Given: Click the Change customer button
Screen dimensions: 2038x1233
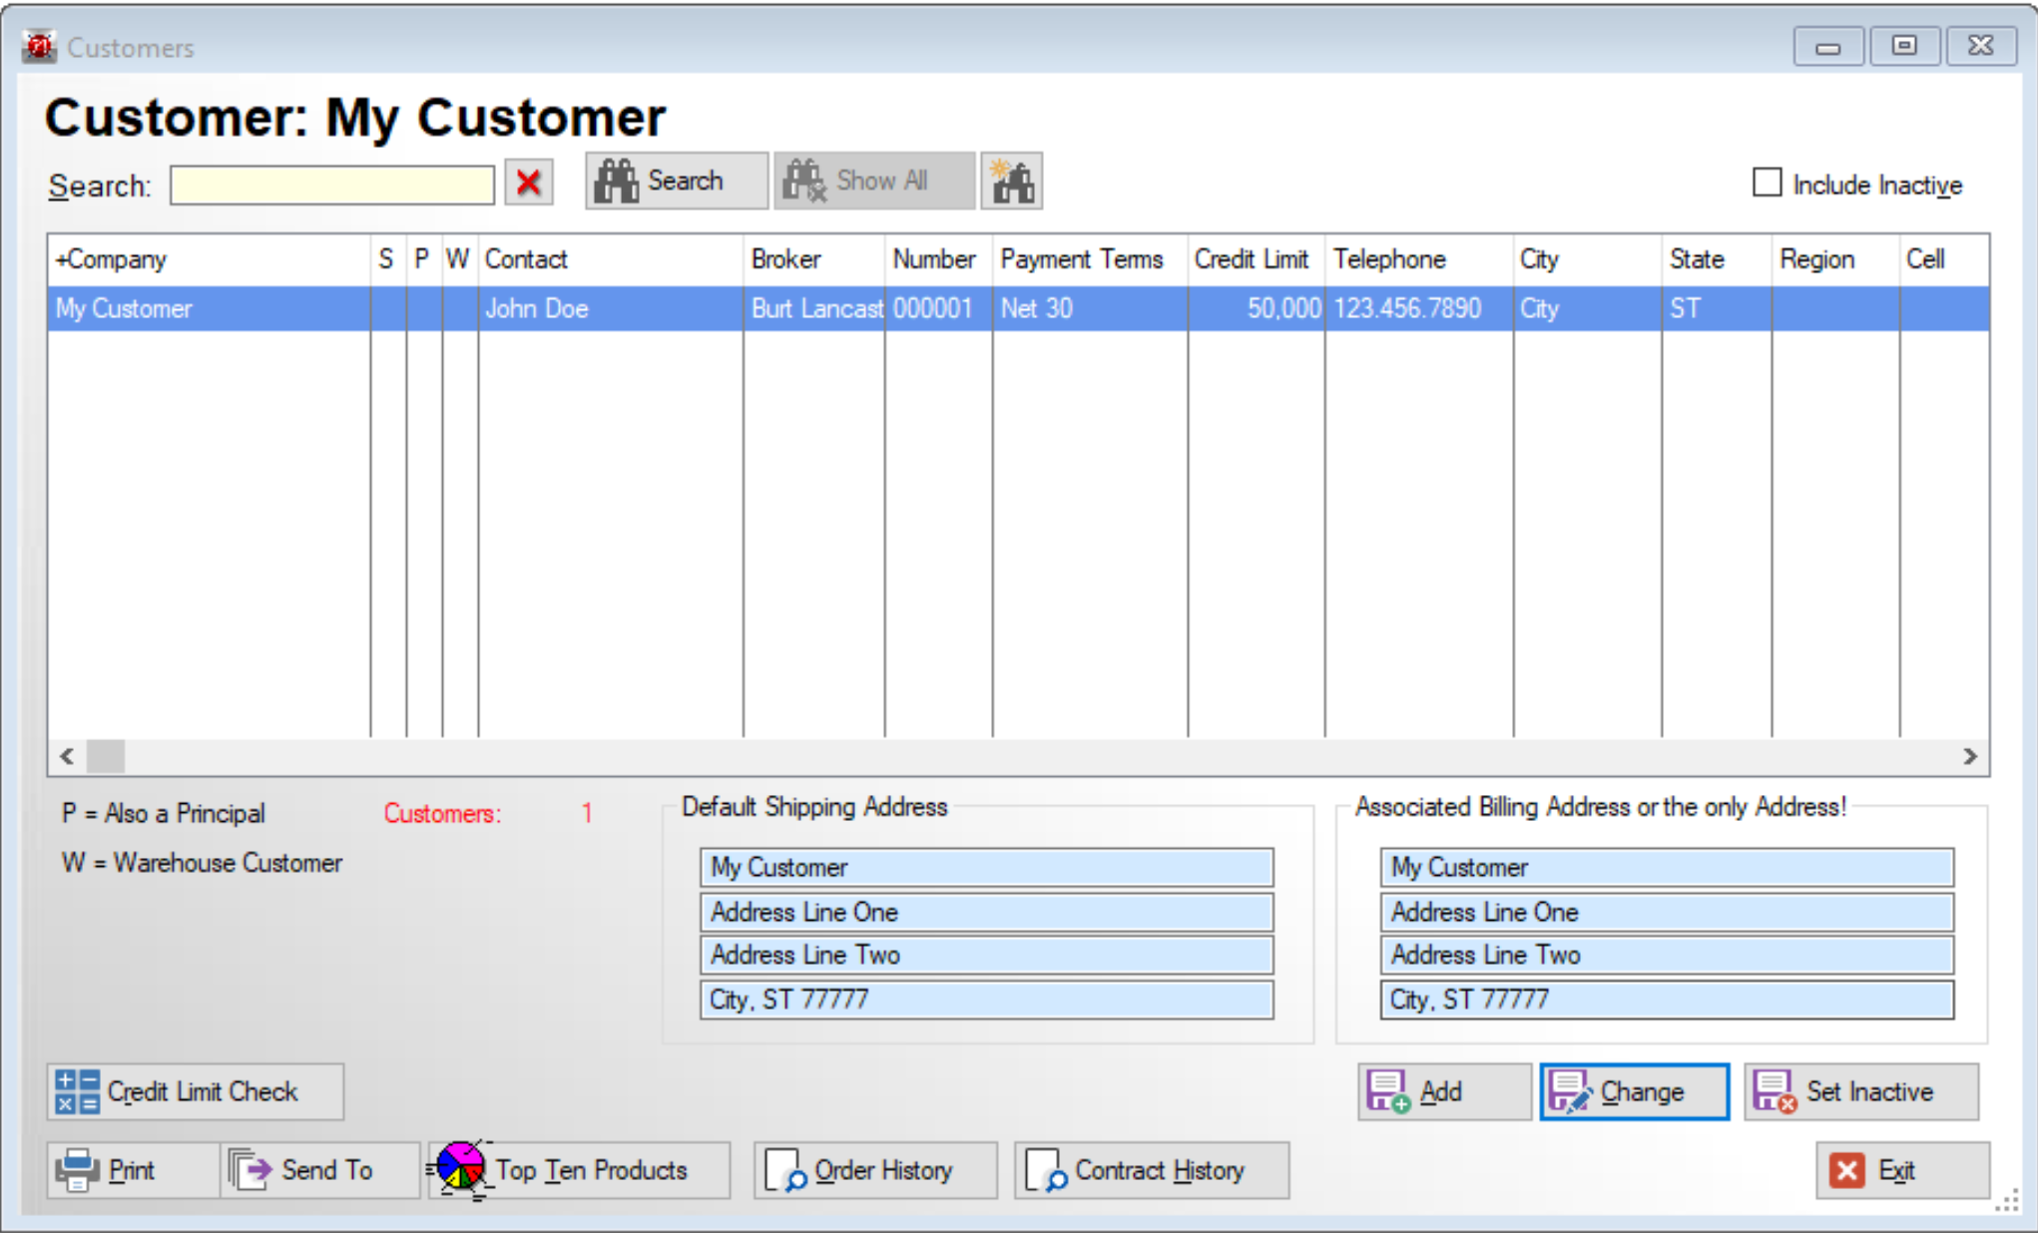Looking at the screenshot, I should pyautogui.click(x=1635, y=1091).
